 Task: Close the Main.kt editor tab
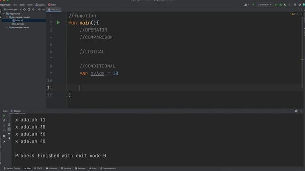click(60, 9)
